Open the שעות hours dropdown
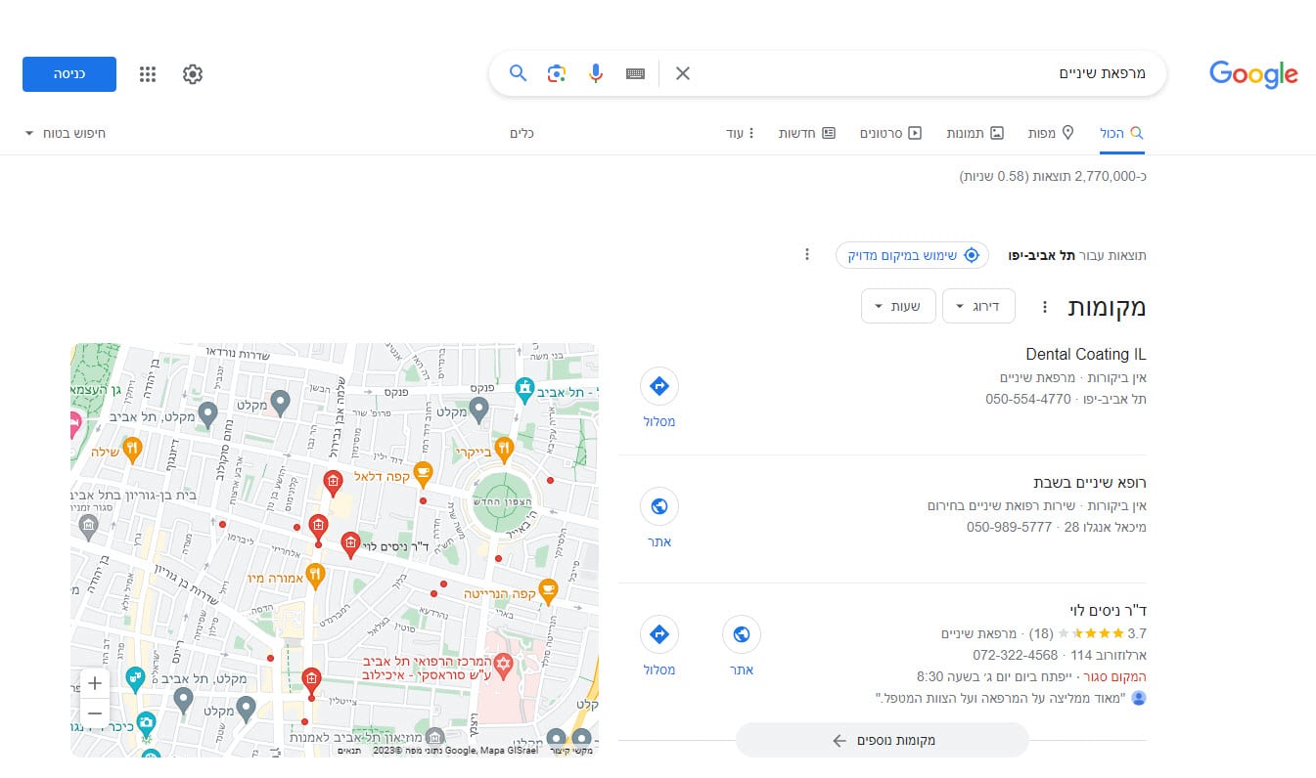Screen dimensions: 1316x778 pyautogui.click(x=898, y=306)
